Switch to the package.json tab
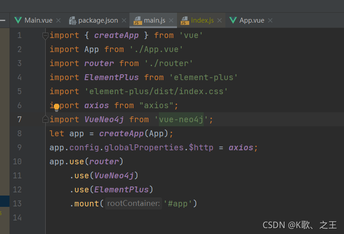This screenshot has height=234, width=344. pos(98,20)
